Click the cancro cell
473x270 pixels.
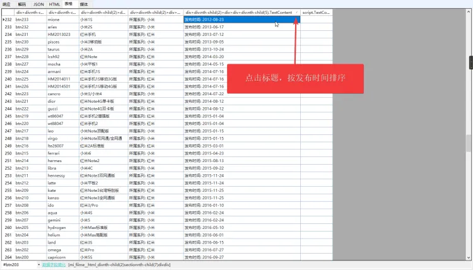click(62, 94)
